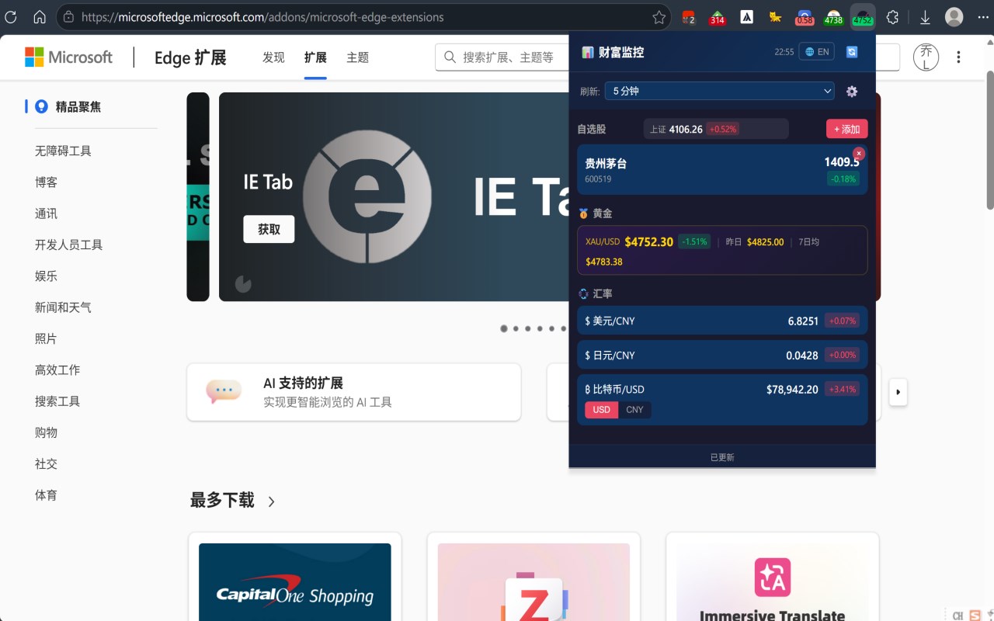The height and width of the screenshot is (621, 994).
Task: Click the AI chat bubble icon
Action: point(224,391)
